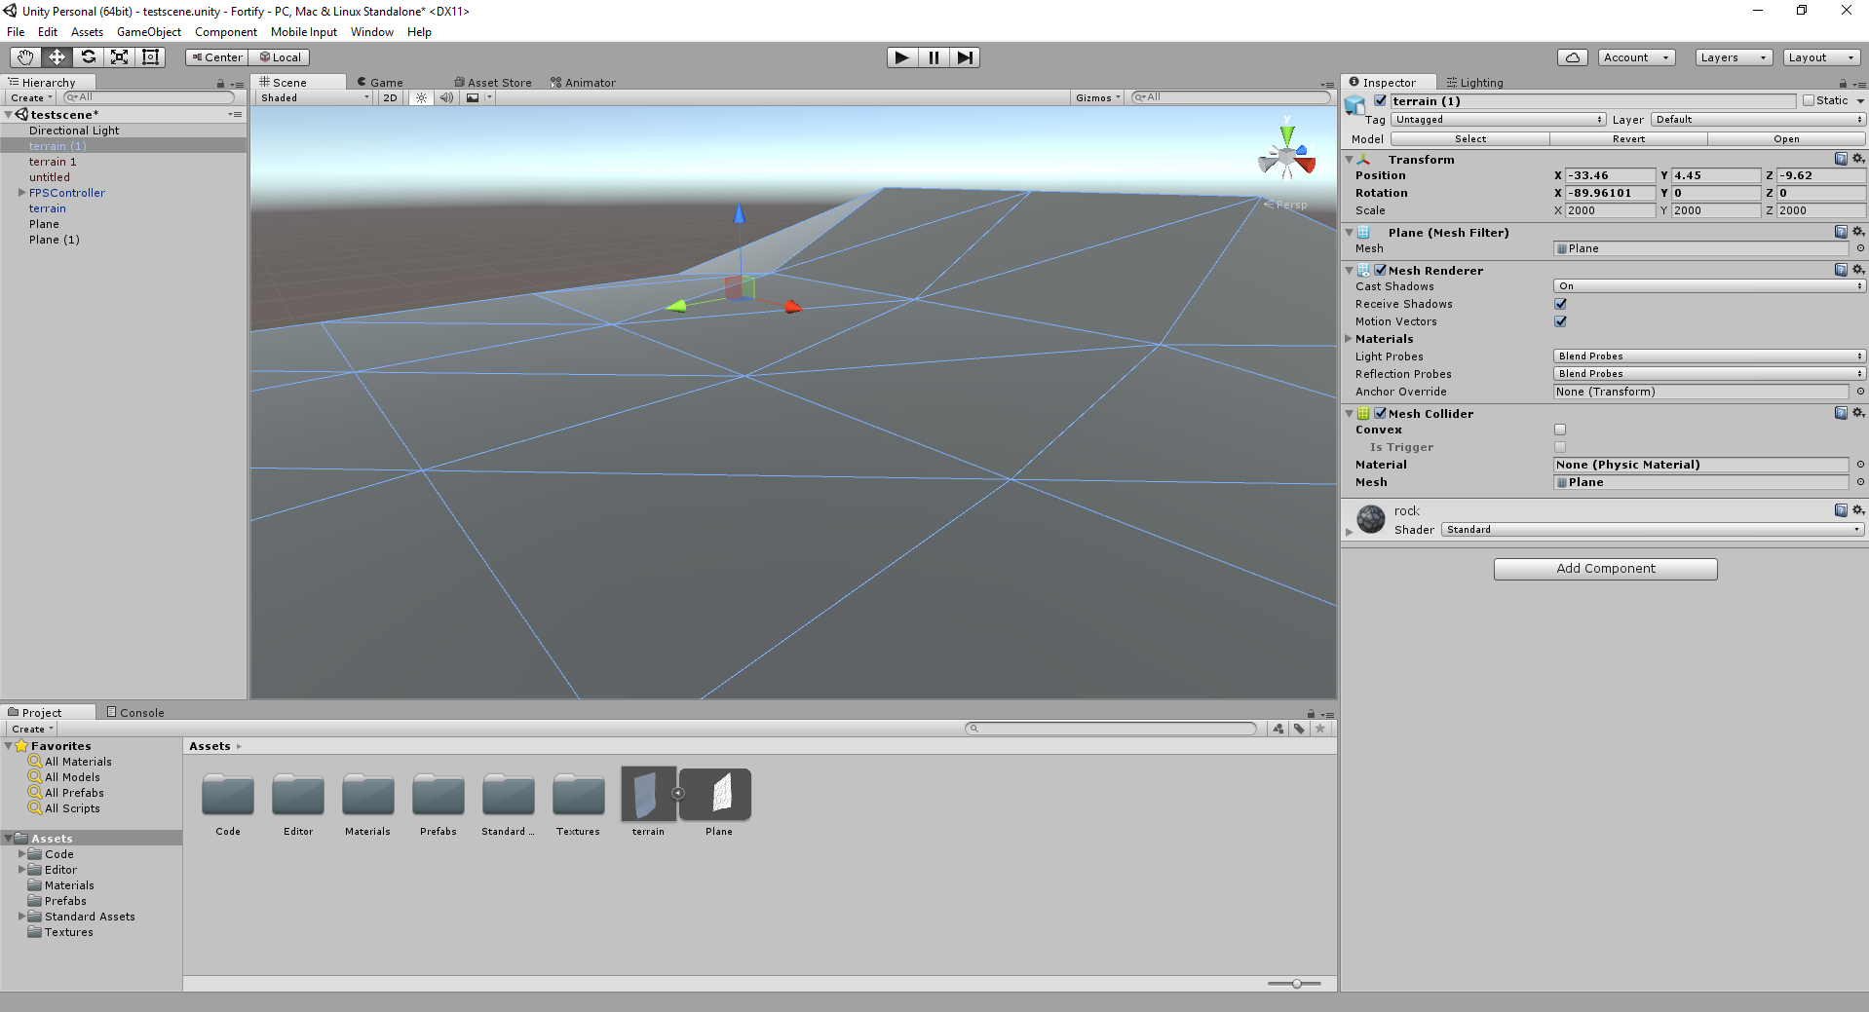1869x1012 pixels.
Task: Toggle the Static checkbox
Action: (x=1809, y=100)
